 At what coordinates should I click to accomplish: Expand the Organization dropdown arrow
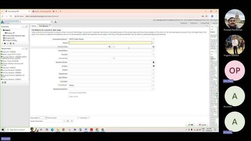pyautogui.click(x=153, y=51)
